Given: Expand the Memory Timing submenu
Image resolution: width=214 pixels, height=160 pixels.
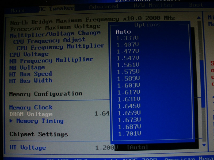Looking at the screenshot, I should [x=40, y=121].
